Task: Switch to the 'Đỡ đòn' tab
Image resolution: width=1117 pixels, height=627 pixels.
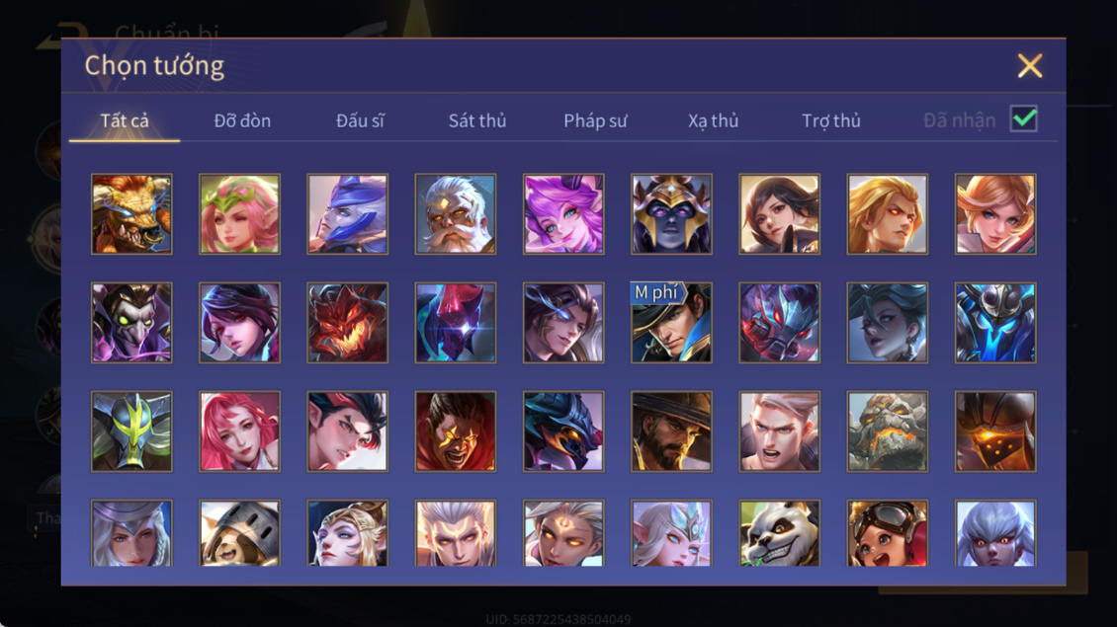Action: click(242, 121)
